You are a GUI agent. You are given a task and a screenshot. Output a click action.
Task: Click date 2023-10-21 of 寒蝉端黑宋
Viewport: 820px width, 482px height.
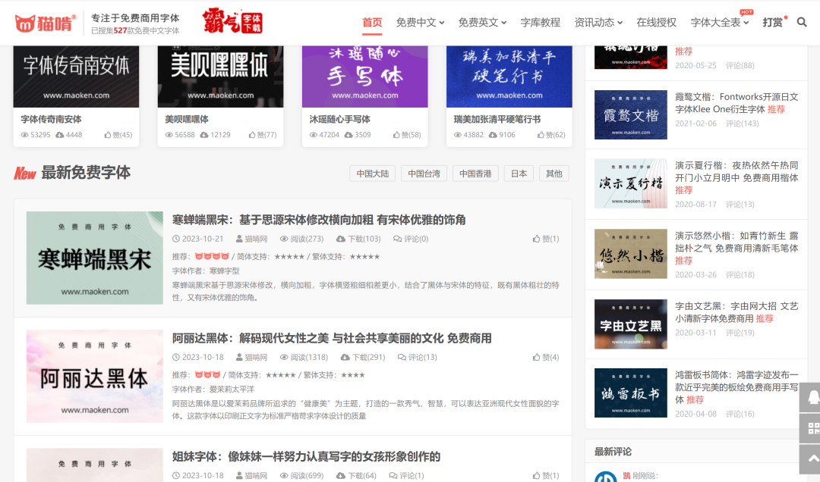(x=203, y=239)
